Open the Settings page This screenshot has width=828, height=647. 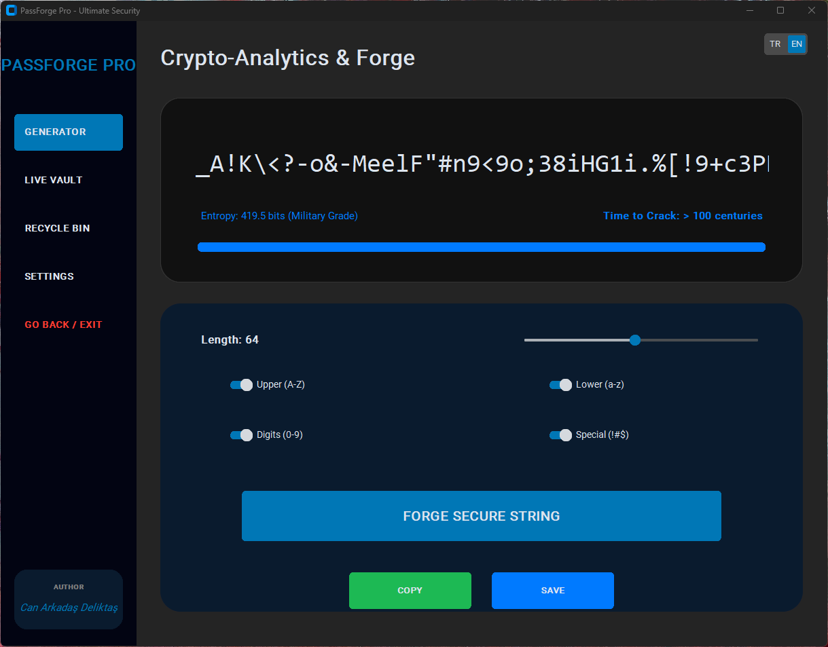tap(49, 276)
